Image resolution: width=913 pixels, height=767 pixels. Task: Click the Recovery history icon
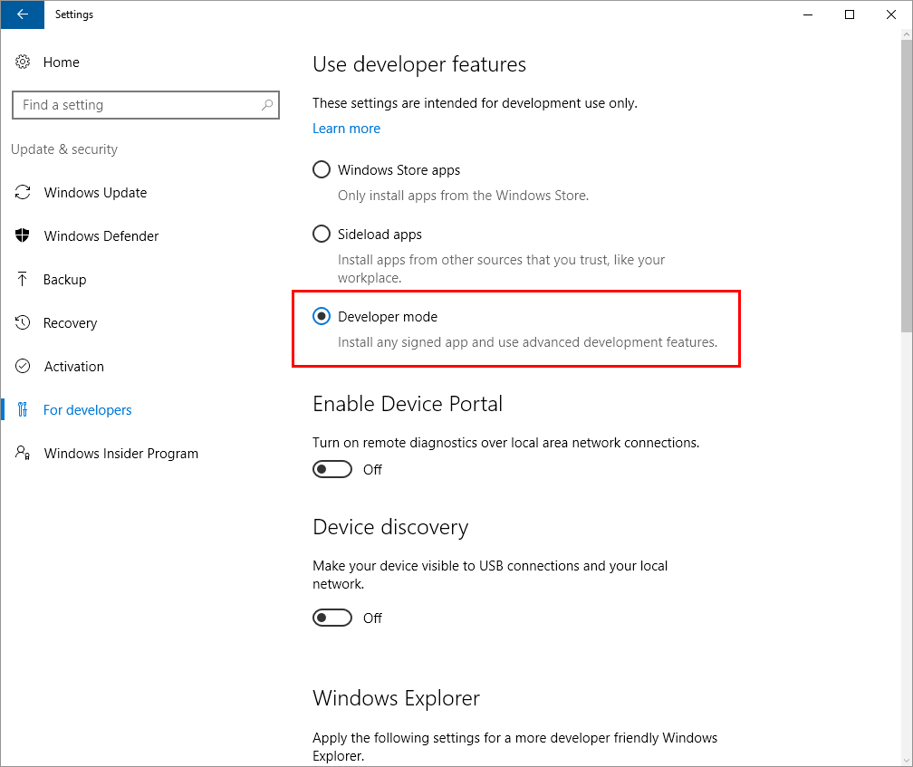click(24, 323)
